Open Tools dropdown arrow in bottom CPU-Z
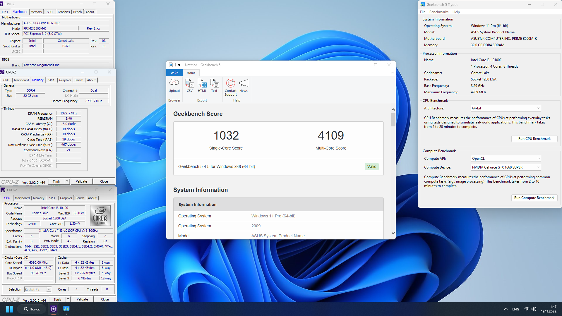 click(x=68, y=299)
